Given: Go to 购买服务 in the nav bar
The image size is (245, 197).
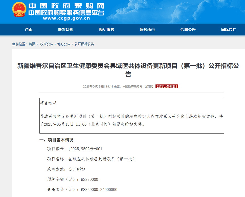Looking at the screenshot, I should pyautogui.click(x=106, y=30).
